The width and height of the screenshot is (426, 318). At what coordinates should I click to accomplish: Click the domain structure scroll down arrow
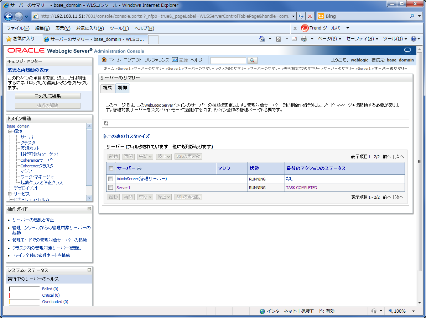point(89,198)
